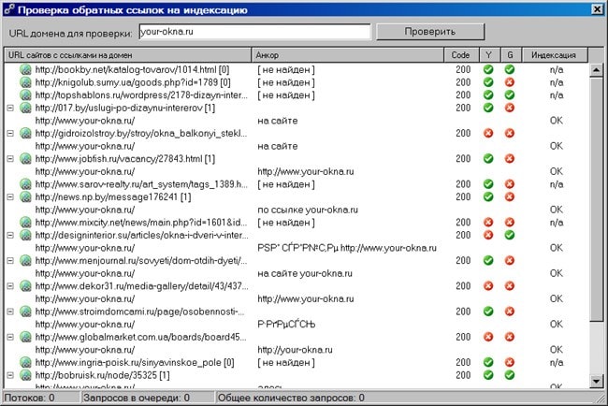Sort by 'URL сайтов с ссылками на домен' column
The height and width of the screenshot is (406, 608).
128,55
